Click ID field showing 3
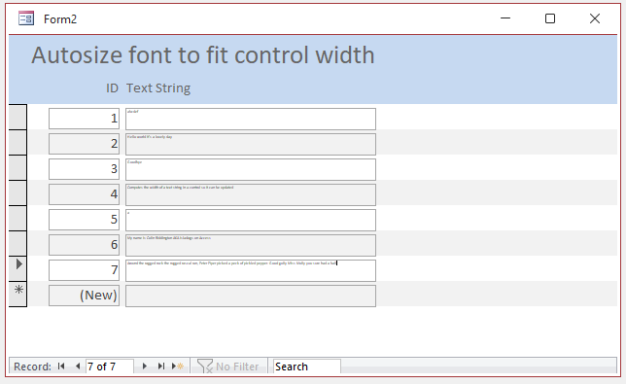The height and width of the screenshot is (384, 626). coord(84,169)
